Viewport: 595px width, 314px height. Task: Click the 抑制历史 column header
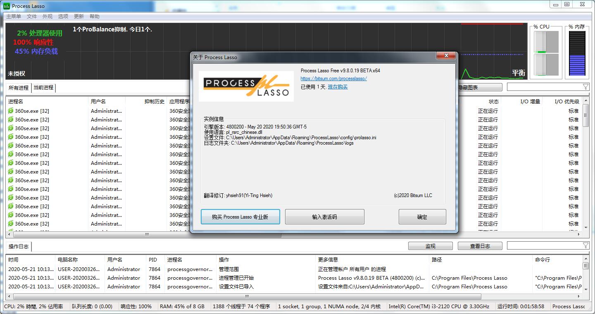pos(146,101)
